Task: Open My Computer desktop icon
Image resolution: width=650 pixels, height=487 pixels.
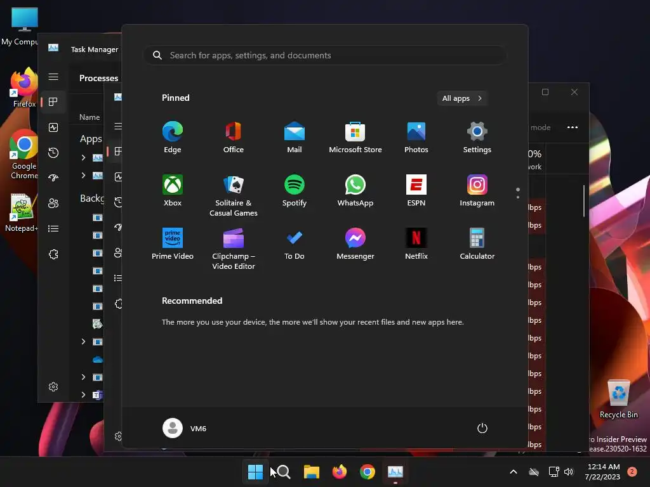Action: [x=21, y=26]
